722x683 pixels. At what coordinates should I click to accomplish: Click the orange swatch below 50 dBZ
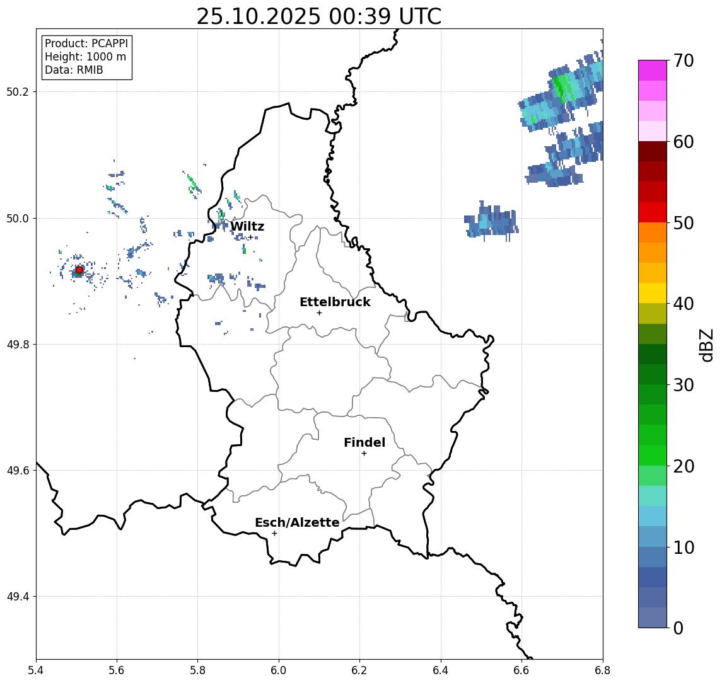pyautogui.click(x=653, y=232)
